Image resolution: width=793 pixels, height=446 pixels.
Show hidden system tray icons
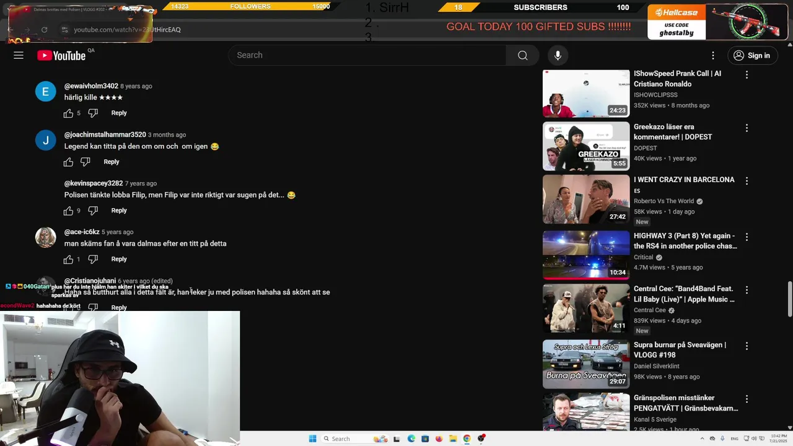[702, 439]
